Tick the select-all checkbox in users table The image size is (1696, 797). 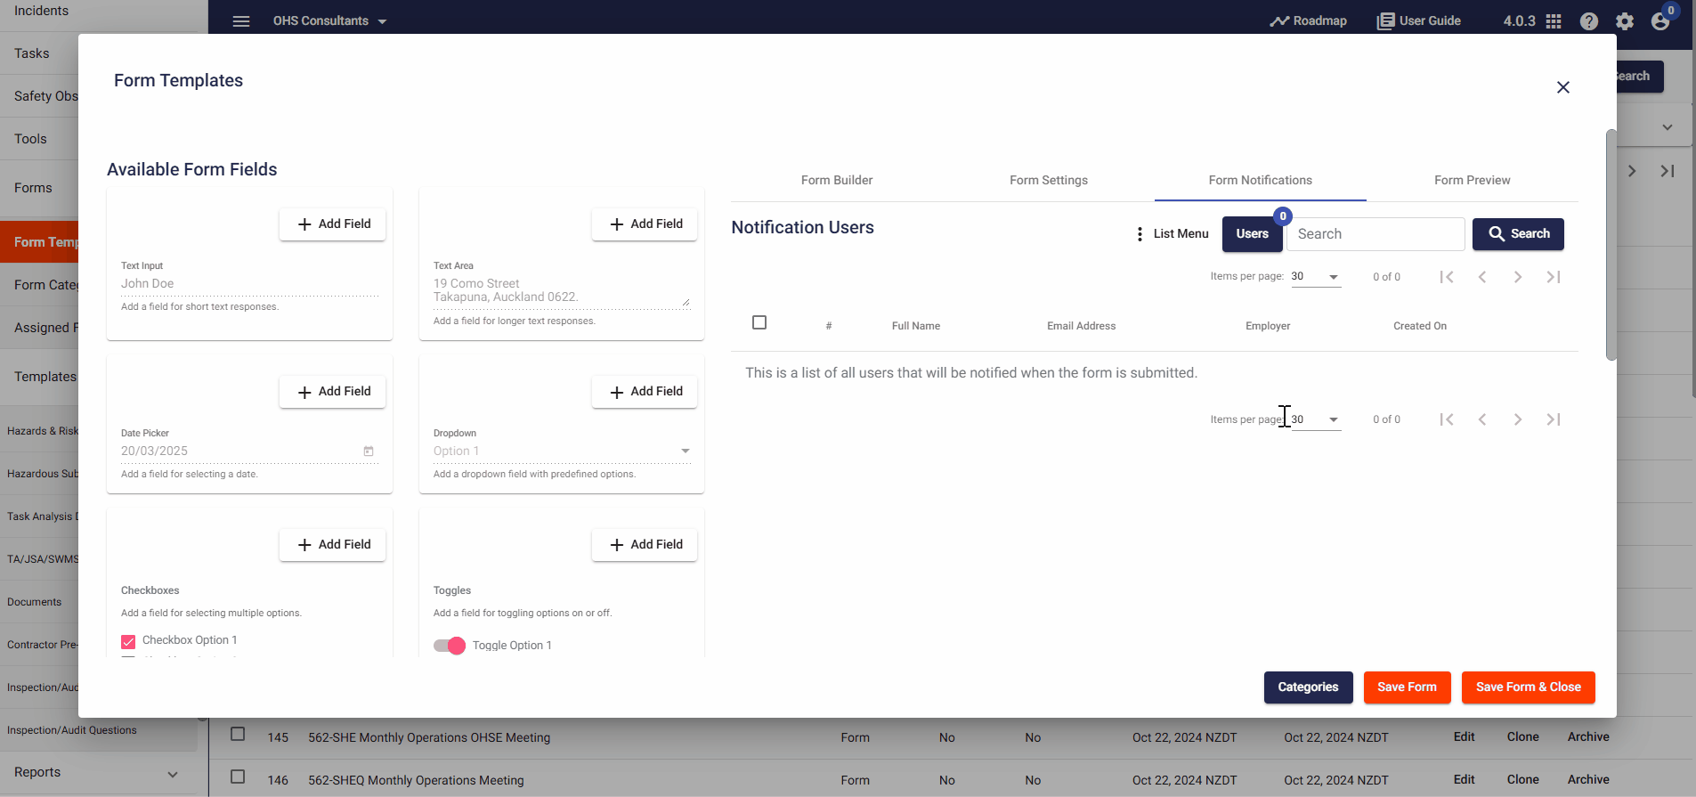pos(759,322)
